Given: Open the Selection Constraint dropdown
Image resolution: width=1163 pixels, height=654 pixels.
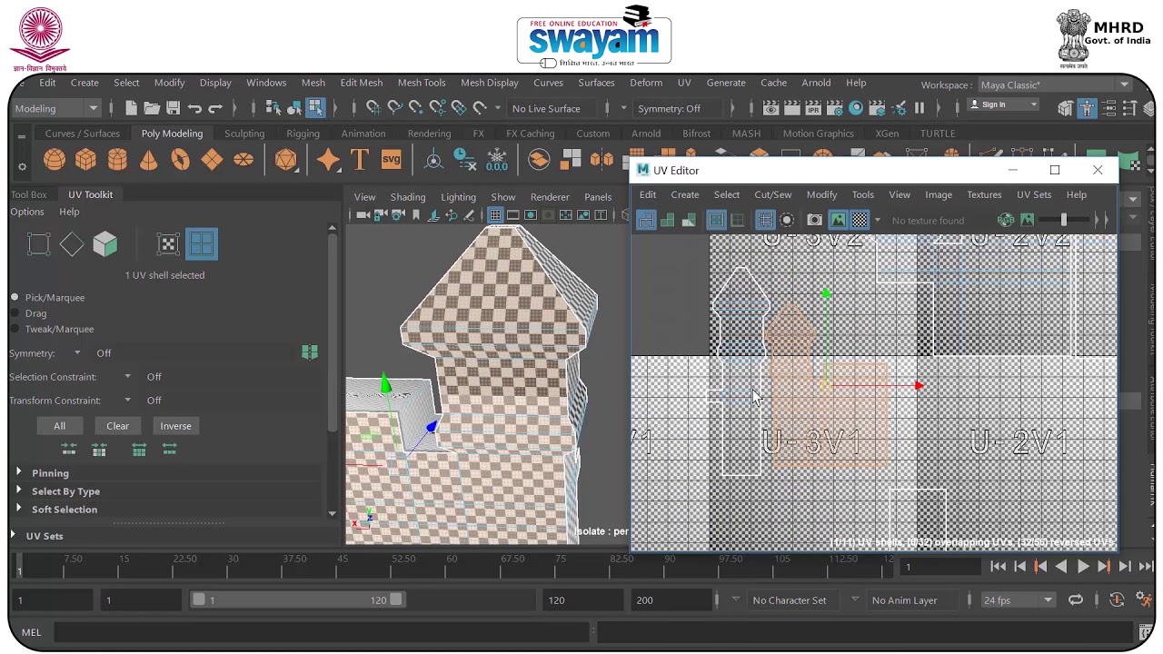Looking at the screenshot, I should (127, 377).
